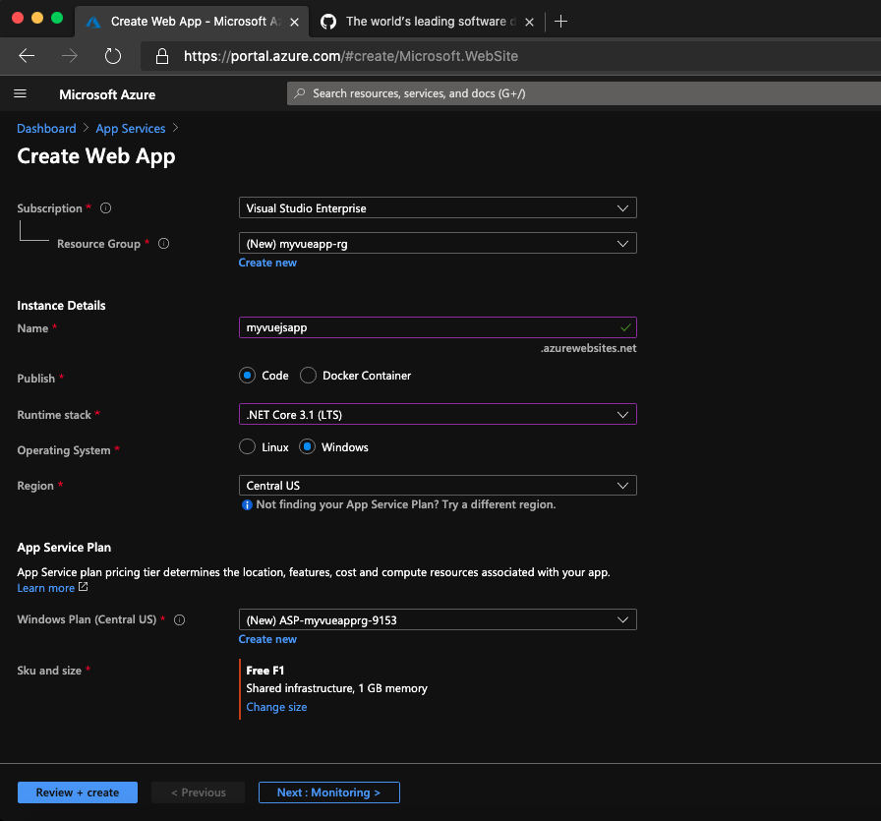This screenshot has height=821, width=881.
Task: Click the Azure logo favicon on first tab
Action: (93, 22)
